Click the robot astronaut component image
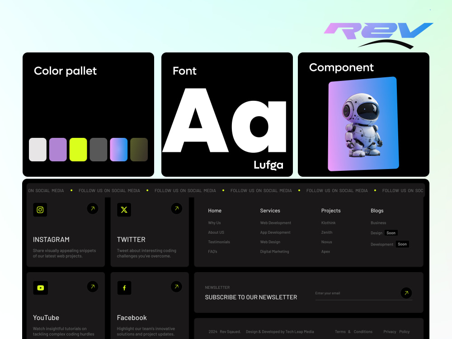 [x=363, y=124]
